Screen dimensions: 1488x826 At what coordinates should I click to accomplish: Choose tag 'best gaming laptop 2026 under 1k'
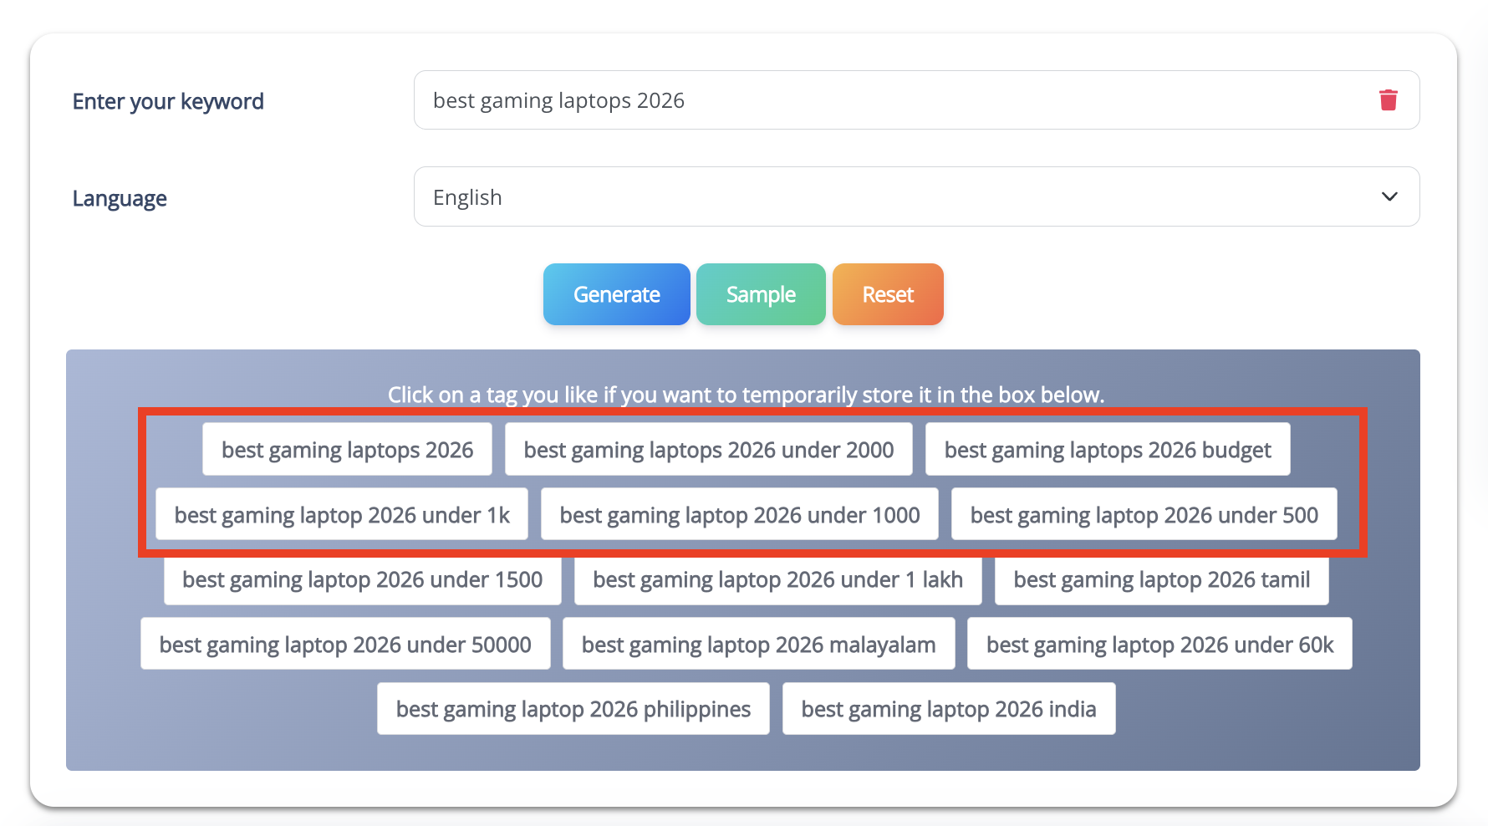[342, 515]
